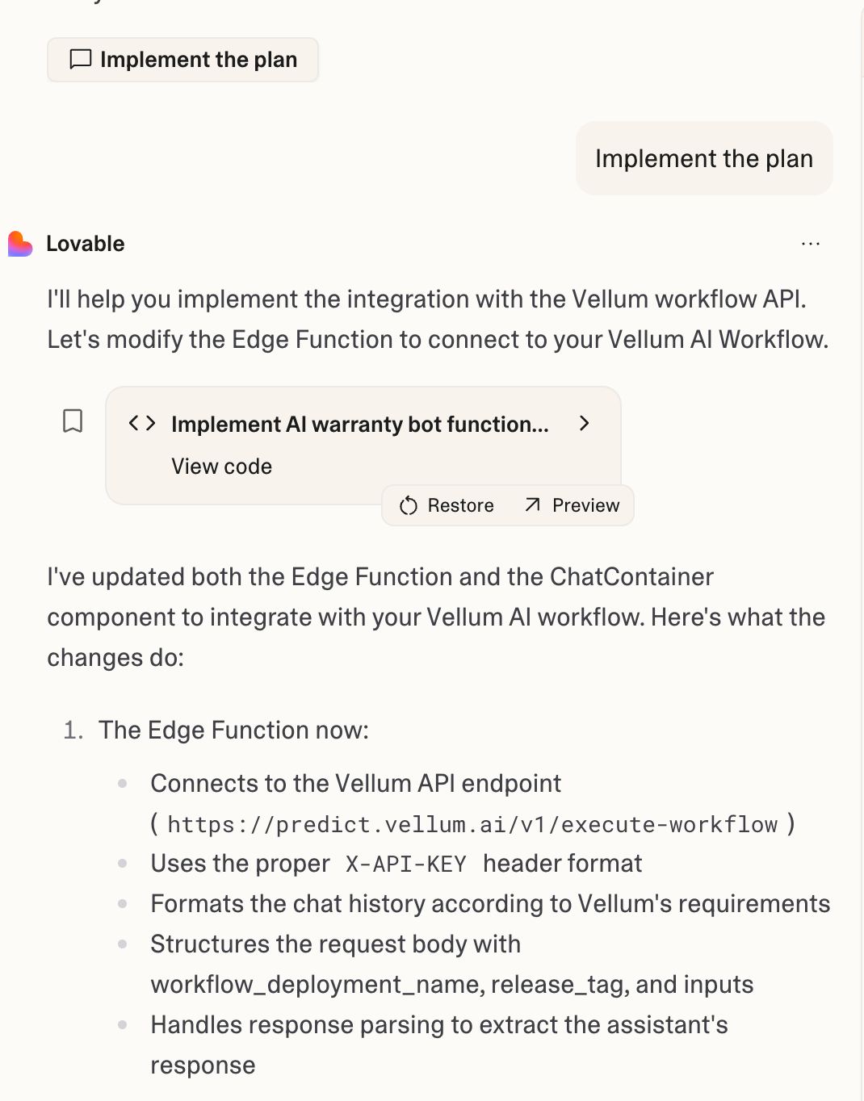Click the predict.vellum.ai execute-workflow URL code
This screenshot has width=864, height=1101.
click(472, 825)
